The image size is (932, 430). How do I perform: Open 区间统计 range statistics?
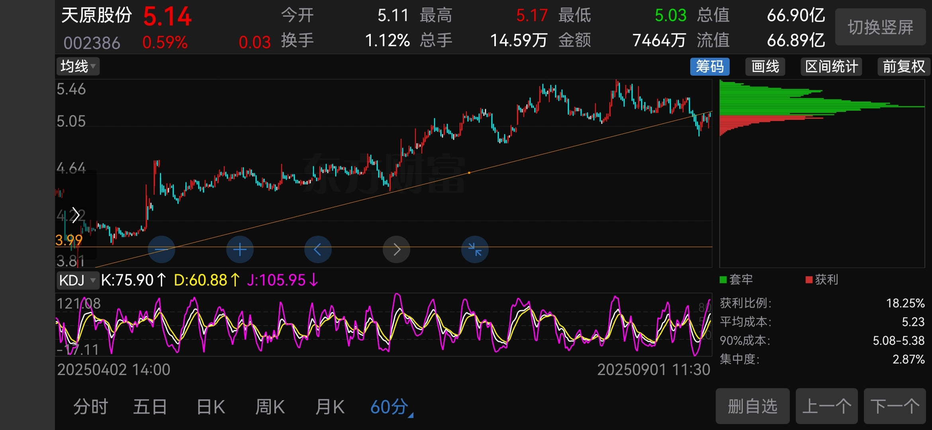(832, 66)
